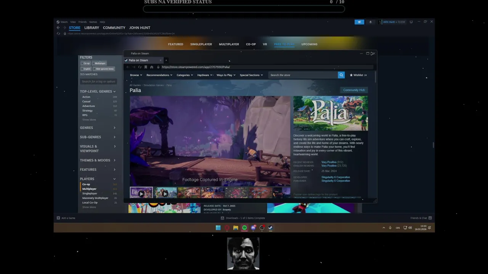
Task: Click bookmark icon in Palia popup toolbar
Action: 146,67
